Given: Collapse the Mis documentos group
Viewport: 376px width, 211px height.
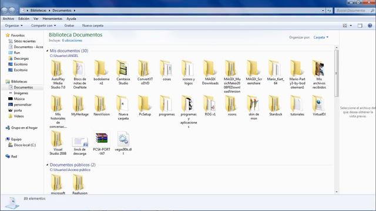Looking at the screenshot, I should pos(47,51).
